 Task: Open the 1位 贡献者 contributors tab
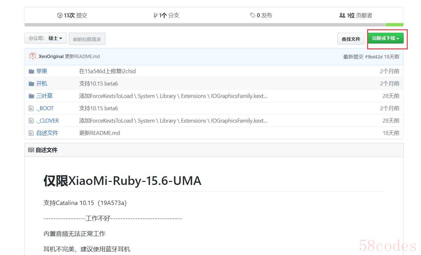[359, 15]
